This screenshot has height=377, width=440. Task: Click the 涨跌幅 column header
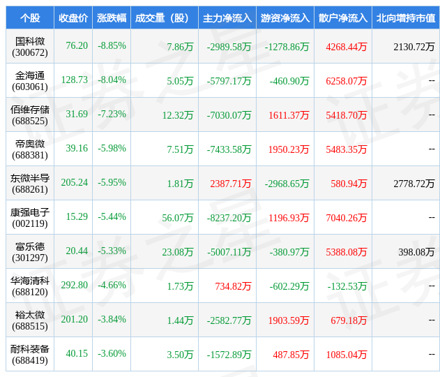coord(112,18)
